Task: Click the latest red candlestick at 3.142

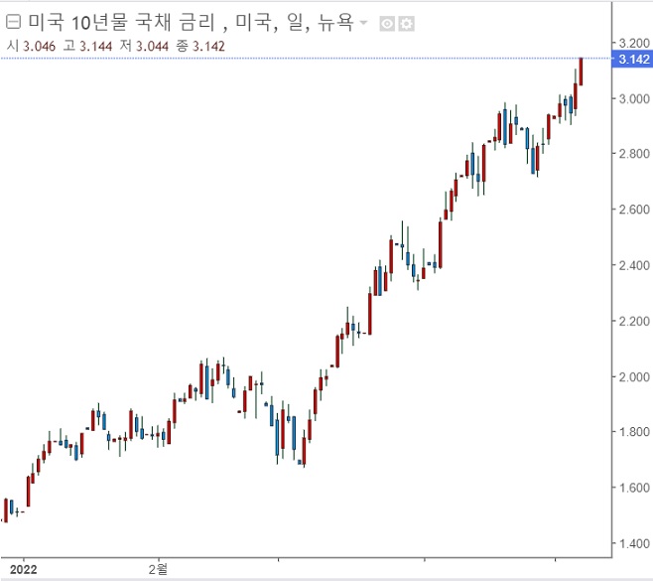Action: (581, 72)
